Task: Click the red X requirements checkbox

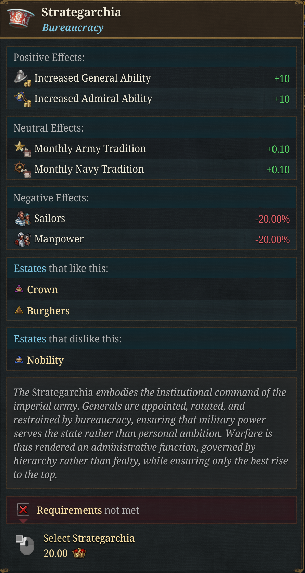Action: point(23,510)
